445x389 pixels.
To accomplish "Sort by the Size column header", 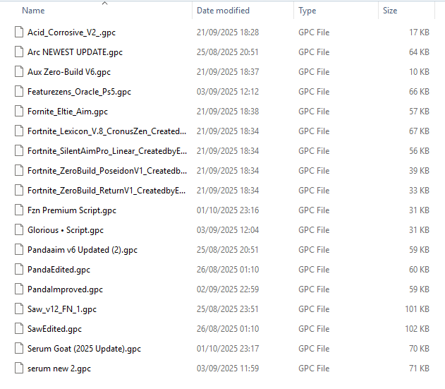I will point(390,11).
